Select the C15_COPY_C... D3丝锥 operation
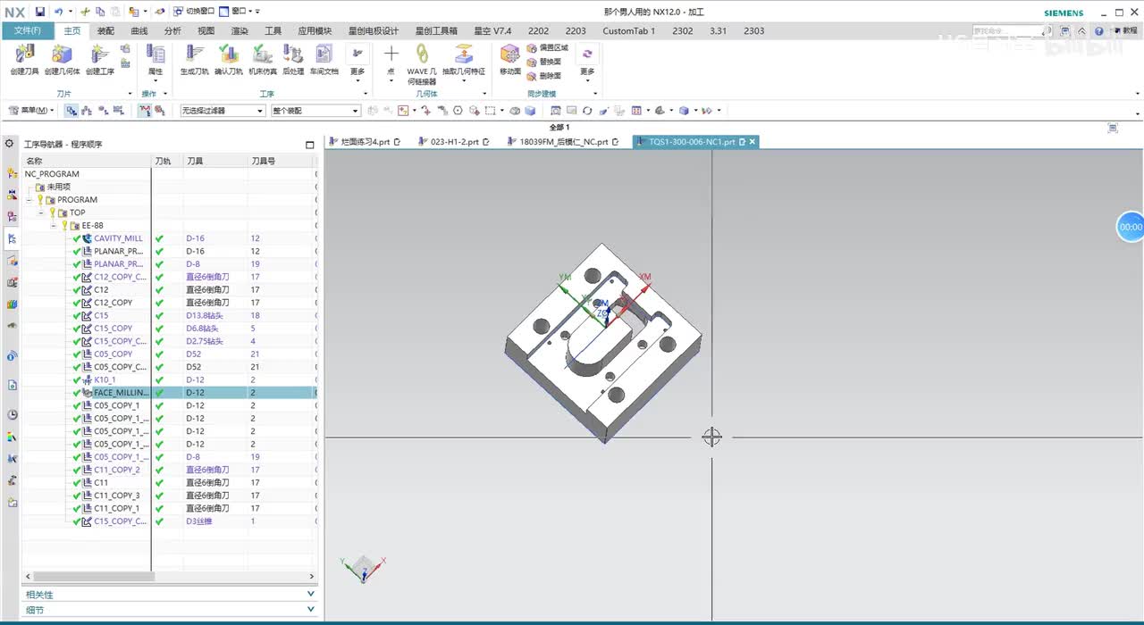This screenshot has width=1144, height=625. pos(170,521)
